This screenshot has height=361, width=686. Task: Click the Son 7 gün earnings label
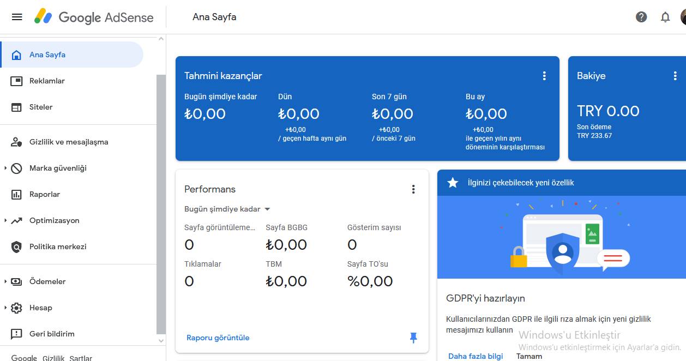[x=389, y=97]
